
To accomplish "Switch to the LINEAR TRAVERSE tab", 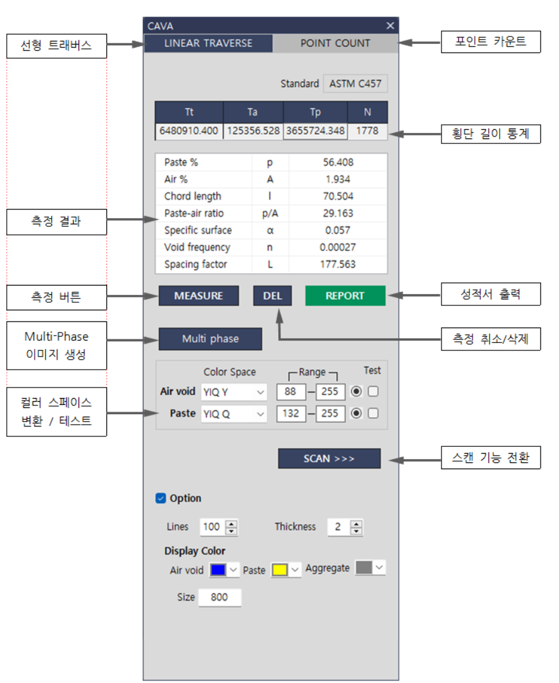I will pyautogui.click(x=208, y=43).
